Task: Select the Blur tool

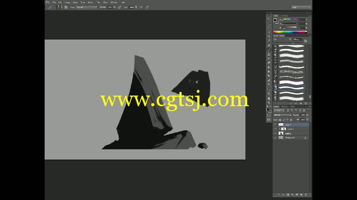Action: pyautogui.click(x=269, y=72)
